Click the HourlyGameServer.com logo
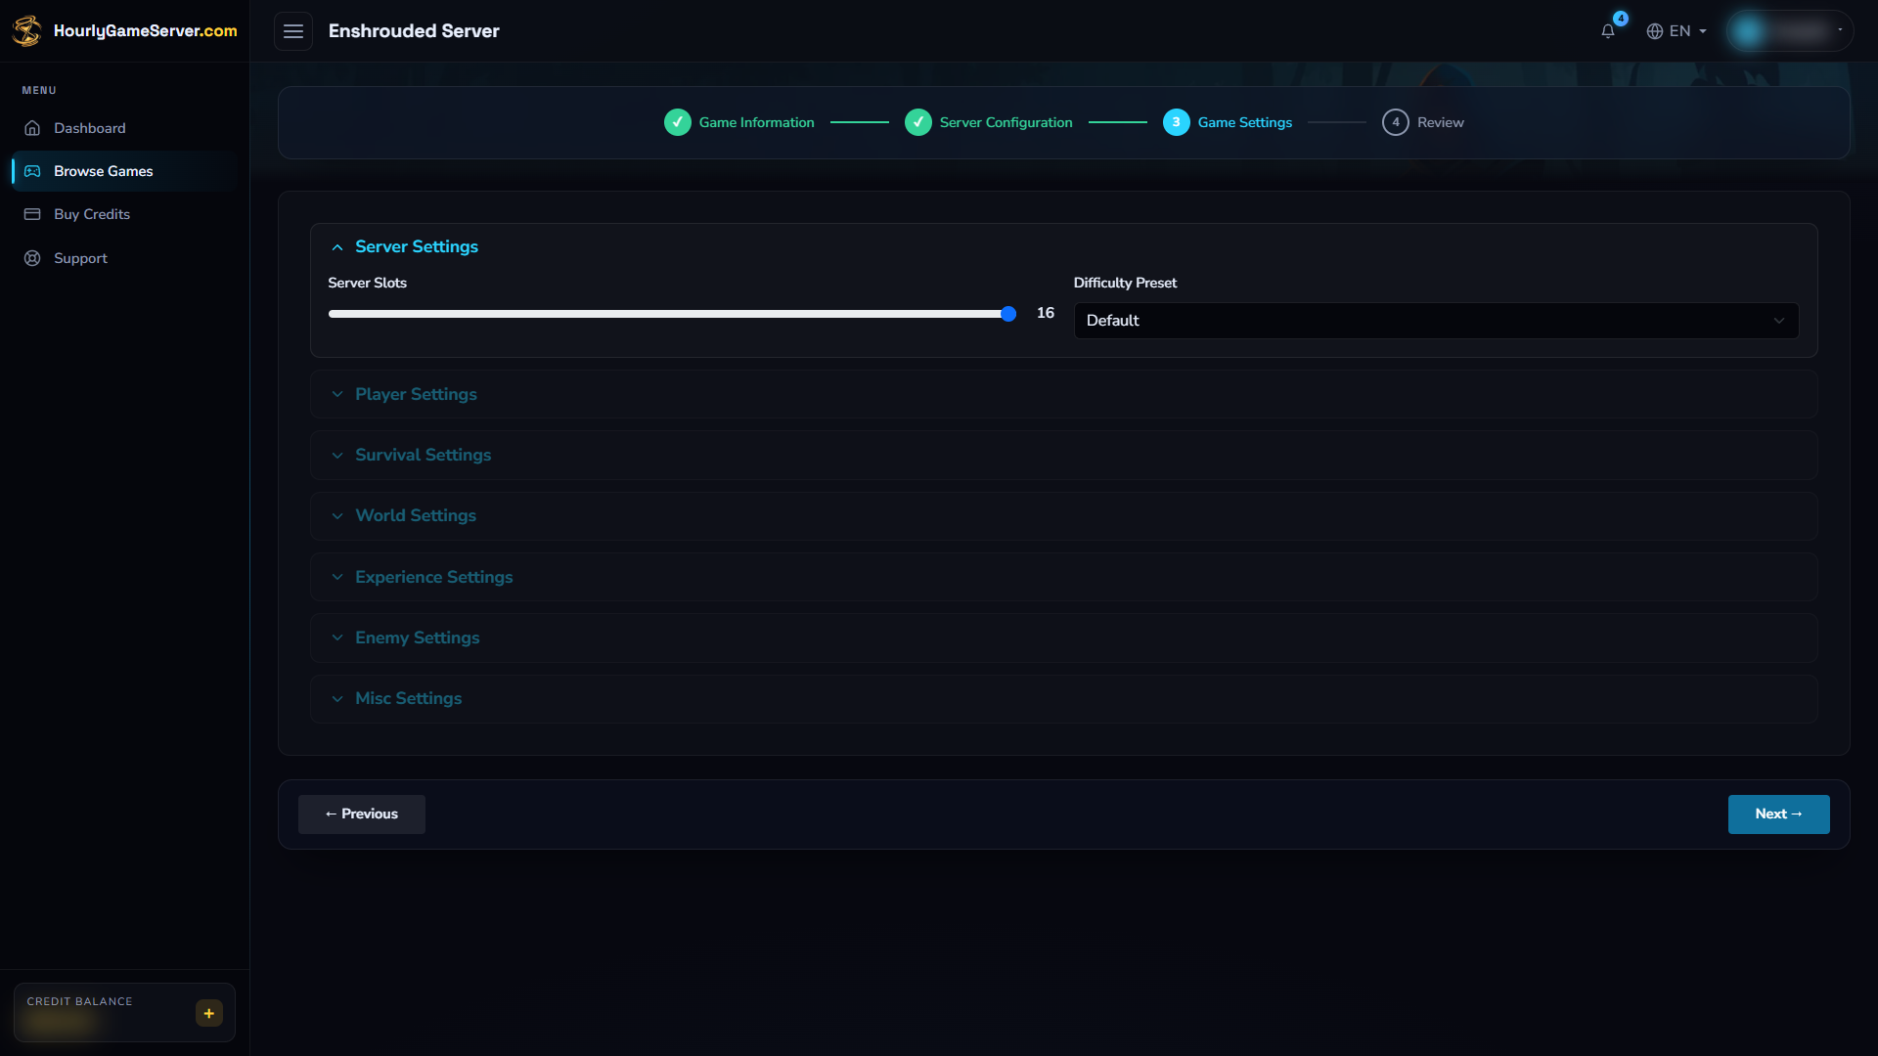This screenshot has width=1878, height=1056. 124,30
